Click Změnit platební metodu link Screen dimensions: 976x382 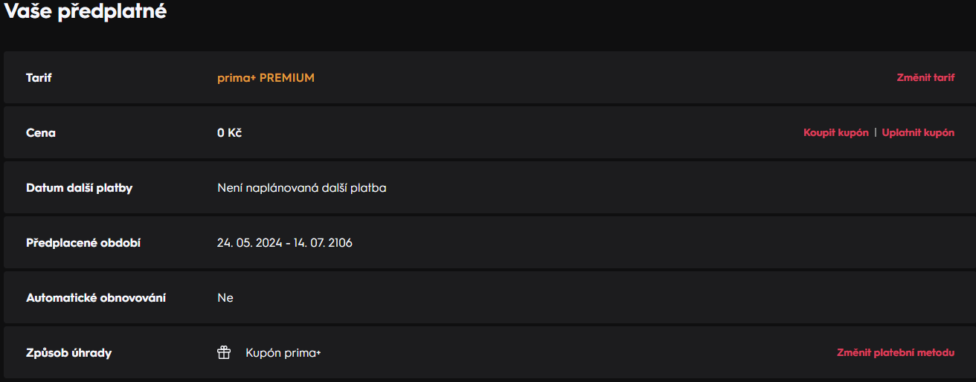[896, 353]
